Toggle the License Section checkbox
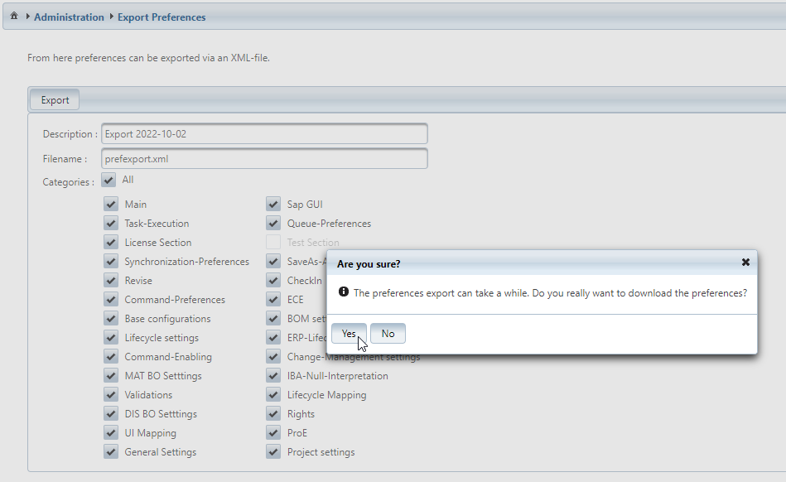The width and height of the screenshot is (786, 482). click(110, 243)
